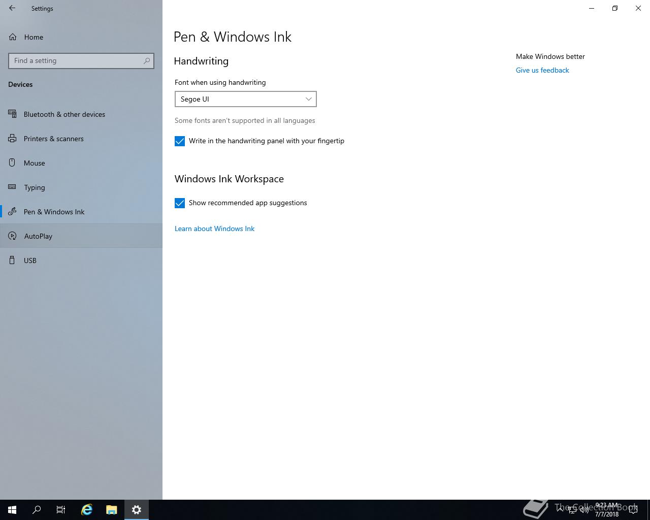
Task: Open the USB settings page
Action: 81,261
